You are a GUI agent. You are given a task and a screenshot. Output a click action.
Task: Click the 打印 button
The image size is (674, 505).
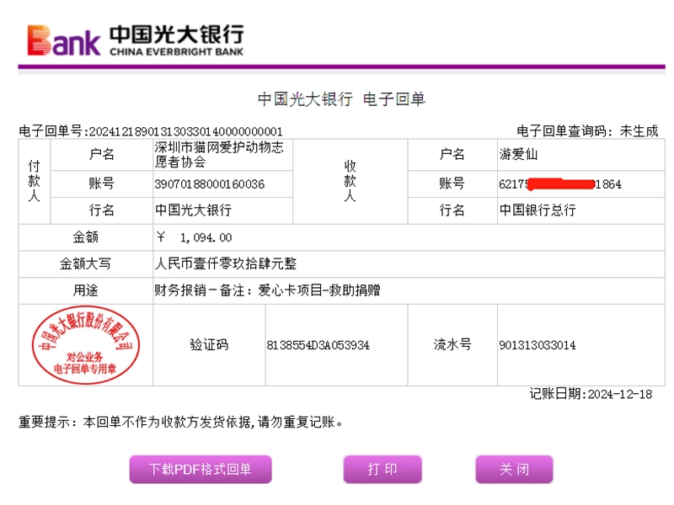pyautogui.click(x=382, y=470)
